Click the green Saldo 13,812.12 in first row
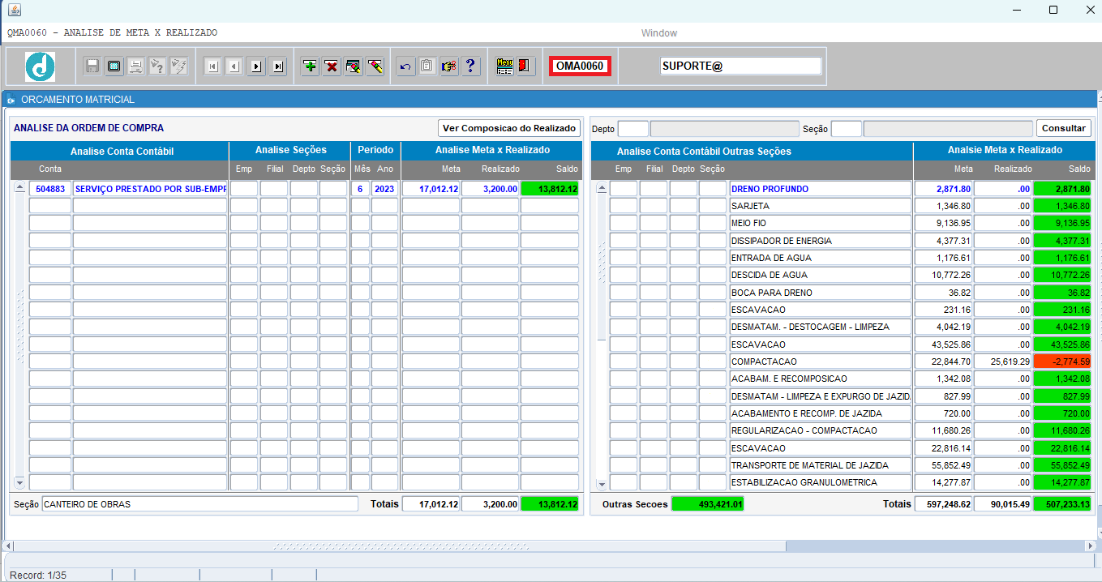 click(x=549, y=189)
